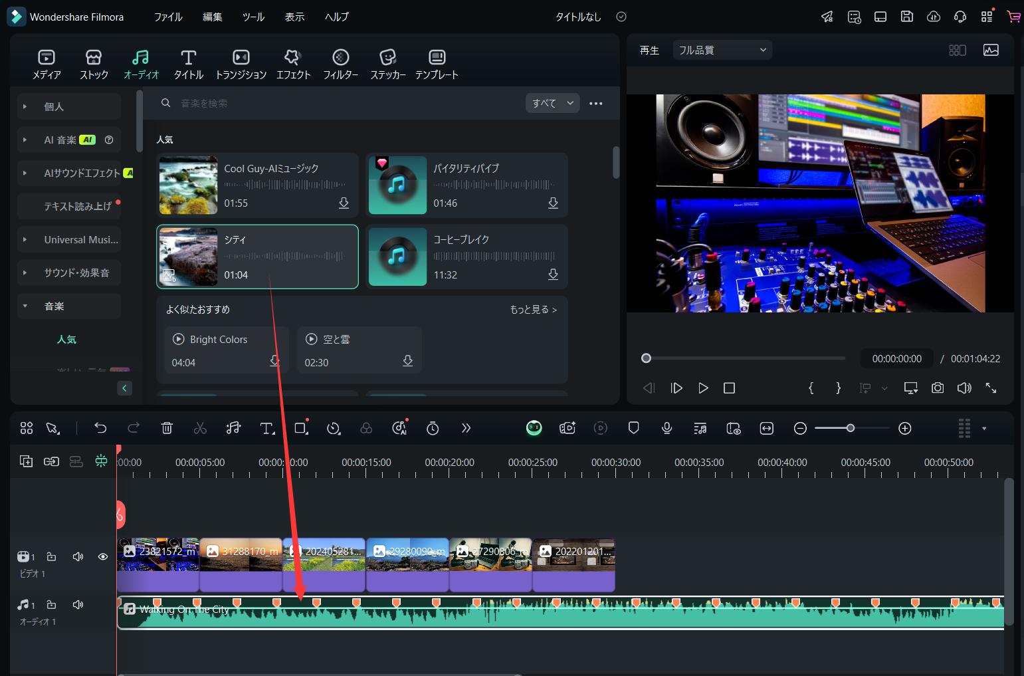
Task: Open the crop tool
Action: pyautogui.click(x=301, y=428)
